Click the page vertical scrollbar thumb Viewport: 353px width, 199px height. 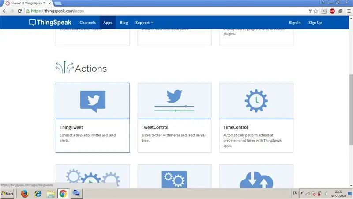click(x=351, y=110)
